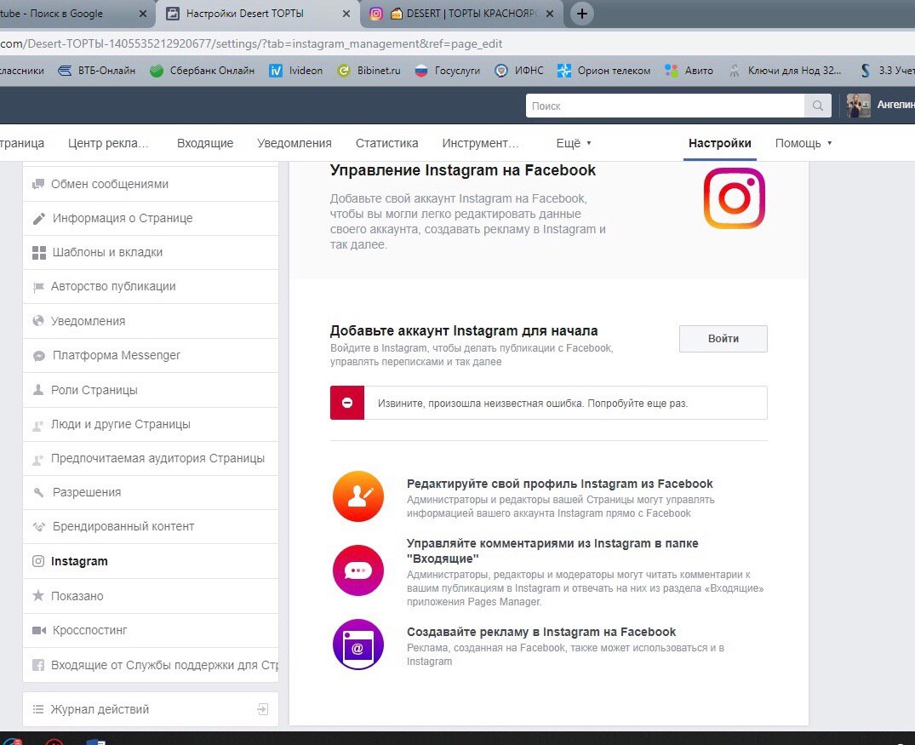Click the Войти button to add Instagram account

tap(723, 339)
